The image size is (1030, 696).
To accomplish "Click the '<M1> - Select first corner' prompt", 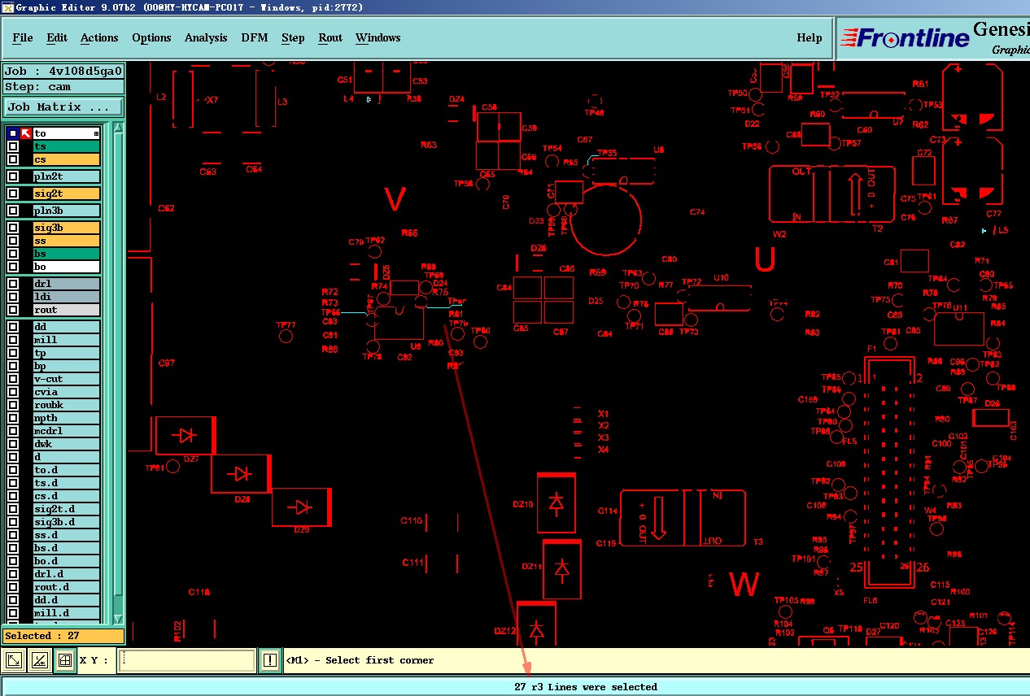I will coord(360,660).
